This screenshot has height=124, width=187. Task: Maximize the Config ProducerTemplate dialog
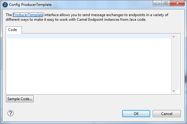click(166, 4)
